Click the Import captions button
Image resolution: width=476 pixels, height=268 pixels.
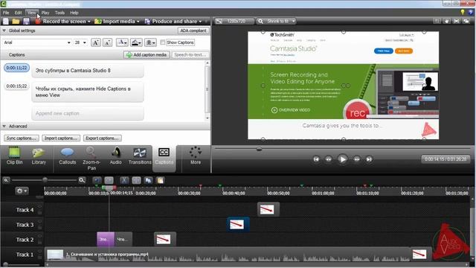pos(61,138)
